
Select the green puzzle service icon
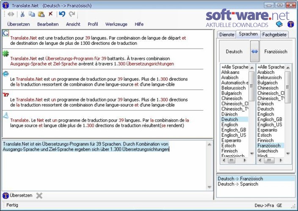click(6, 54)
